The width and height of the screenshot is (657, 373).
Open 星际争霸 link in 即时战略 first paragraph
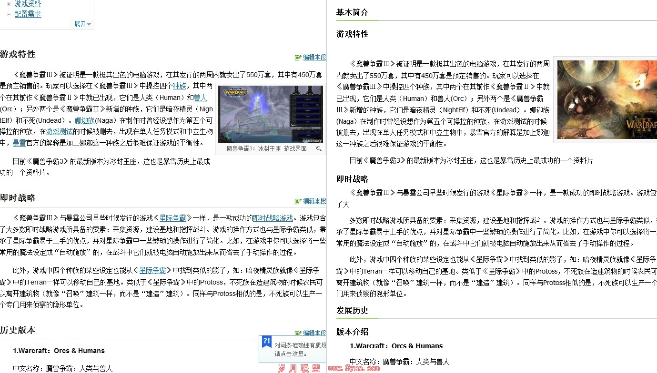(x=172, y=218)
